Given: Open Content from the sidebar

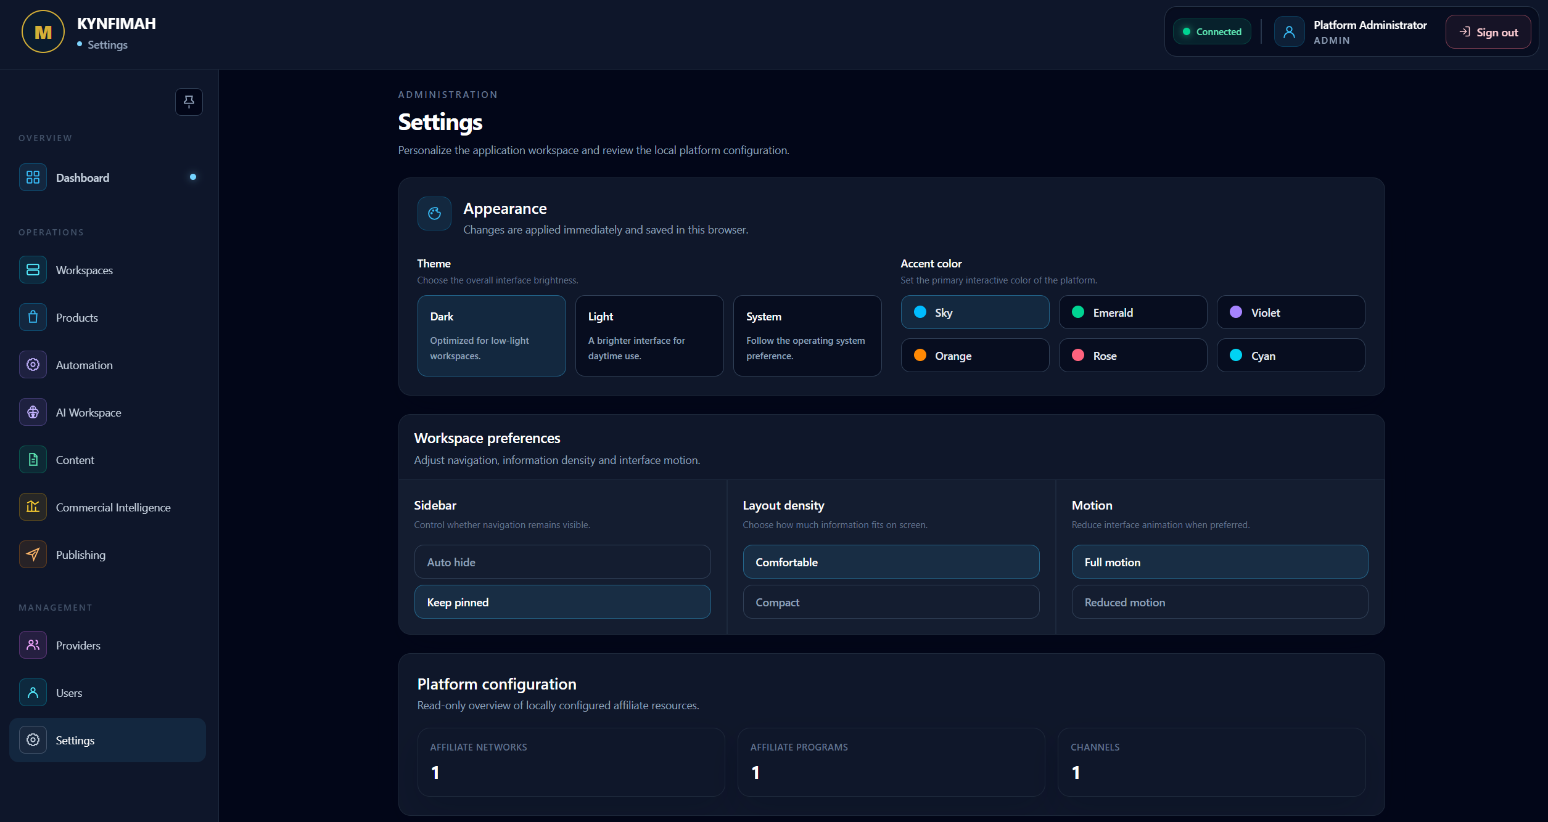Looking at the screenshot, I should click(x=108, y=460).
